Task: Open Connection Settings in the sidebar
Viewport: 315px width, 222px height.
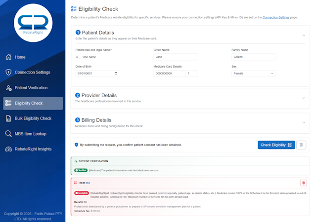Action: tap(33, 73)
